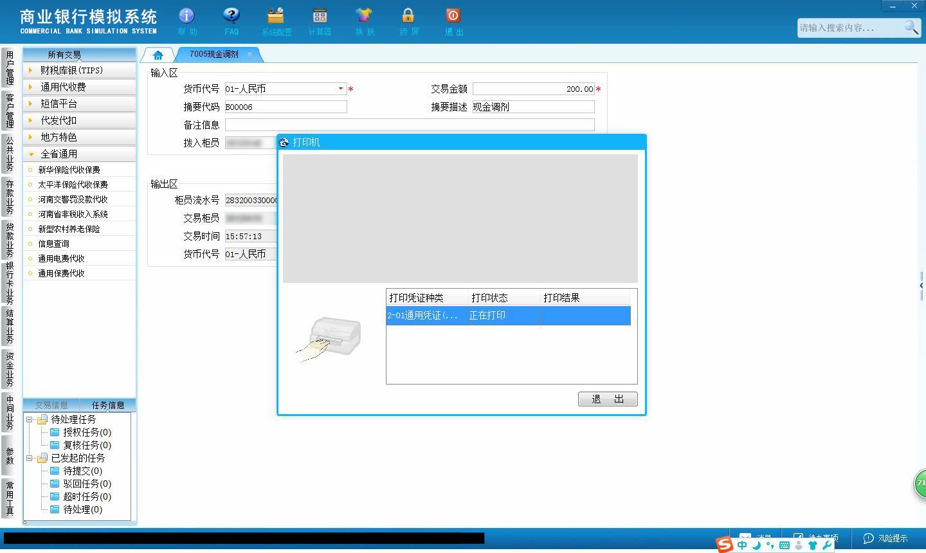Expand 通用代收费 category
926x553 pixels.
pos(79,87)
